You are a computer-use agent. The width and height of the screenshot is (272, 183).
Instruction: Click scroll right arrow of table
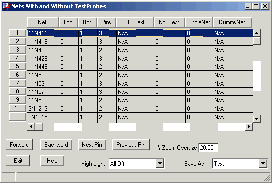(x=249, y=127)
